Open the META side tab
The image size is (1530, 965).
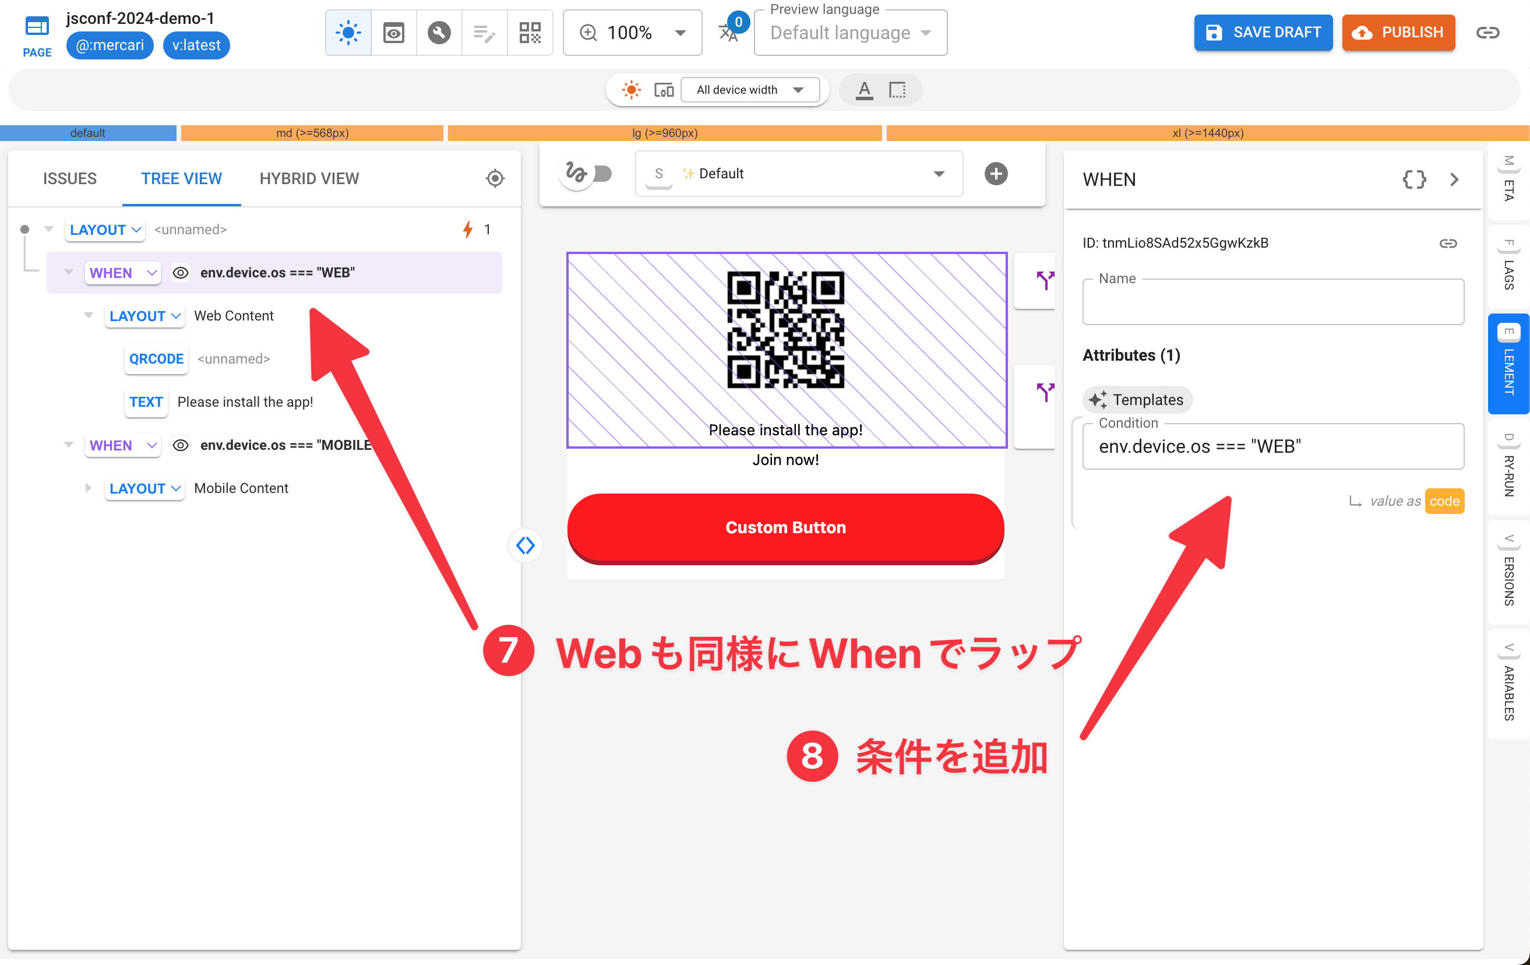[1509, 180]
